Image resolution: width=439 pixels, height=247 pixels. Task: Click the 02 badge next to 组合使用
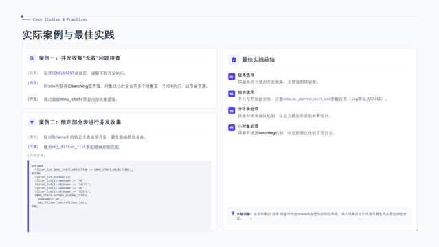point(232,93)
